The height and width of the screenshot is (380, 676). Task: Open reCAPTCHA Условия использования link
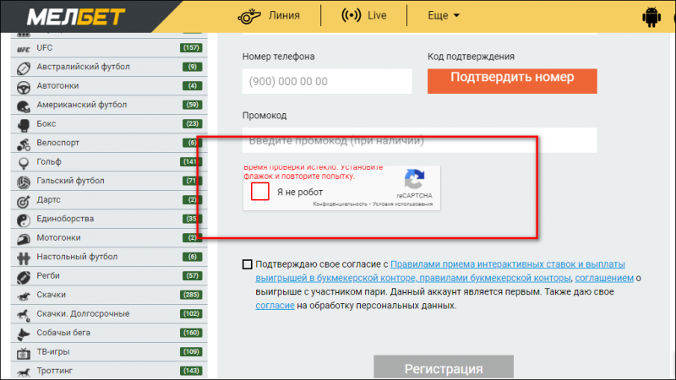pos(403,204)
